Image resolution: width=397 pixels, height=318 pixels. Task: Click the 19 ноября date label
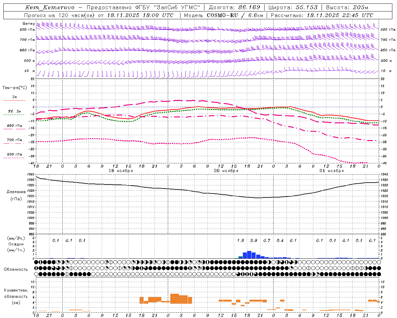click(121, 171)
